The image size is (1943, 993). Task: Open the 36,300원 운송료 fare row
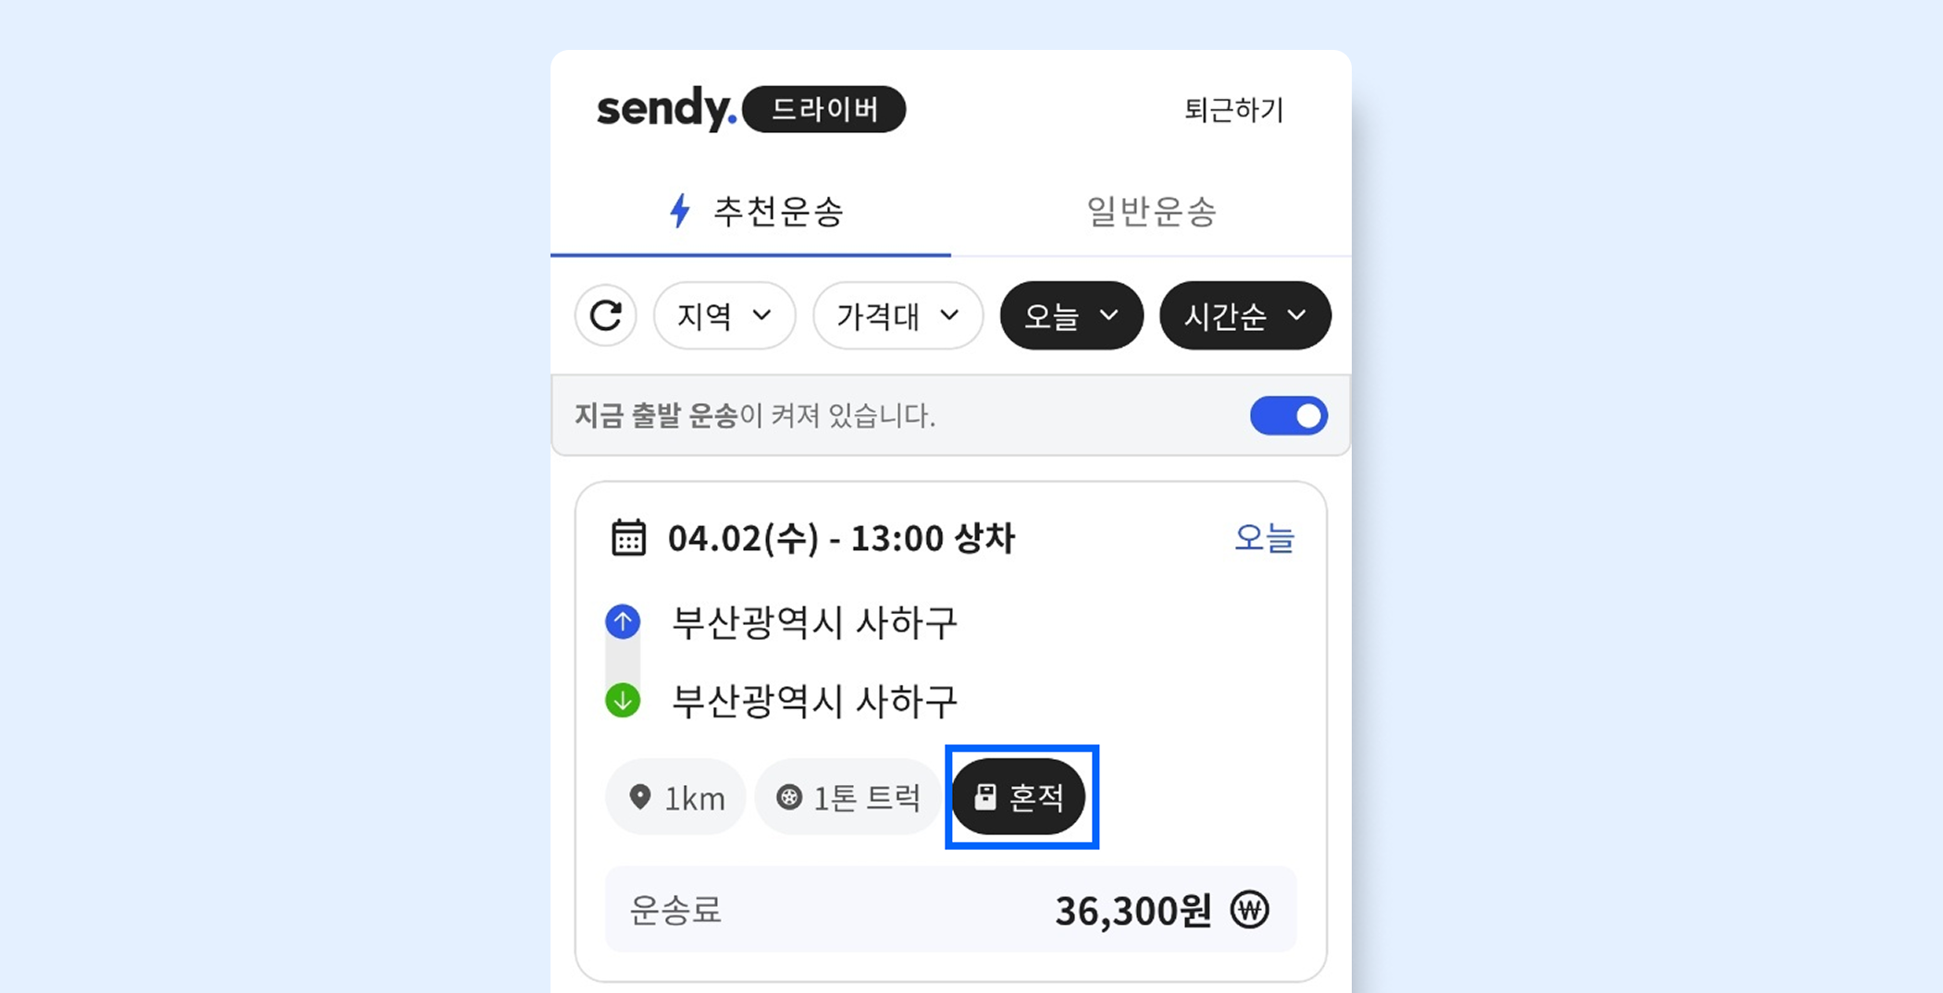click(x=950, y=910)
